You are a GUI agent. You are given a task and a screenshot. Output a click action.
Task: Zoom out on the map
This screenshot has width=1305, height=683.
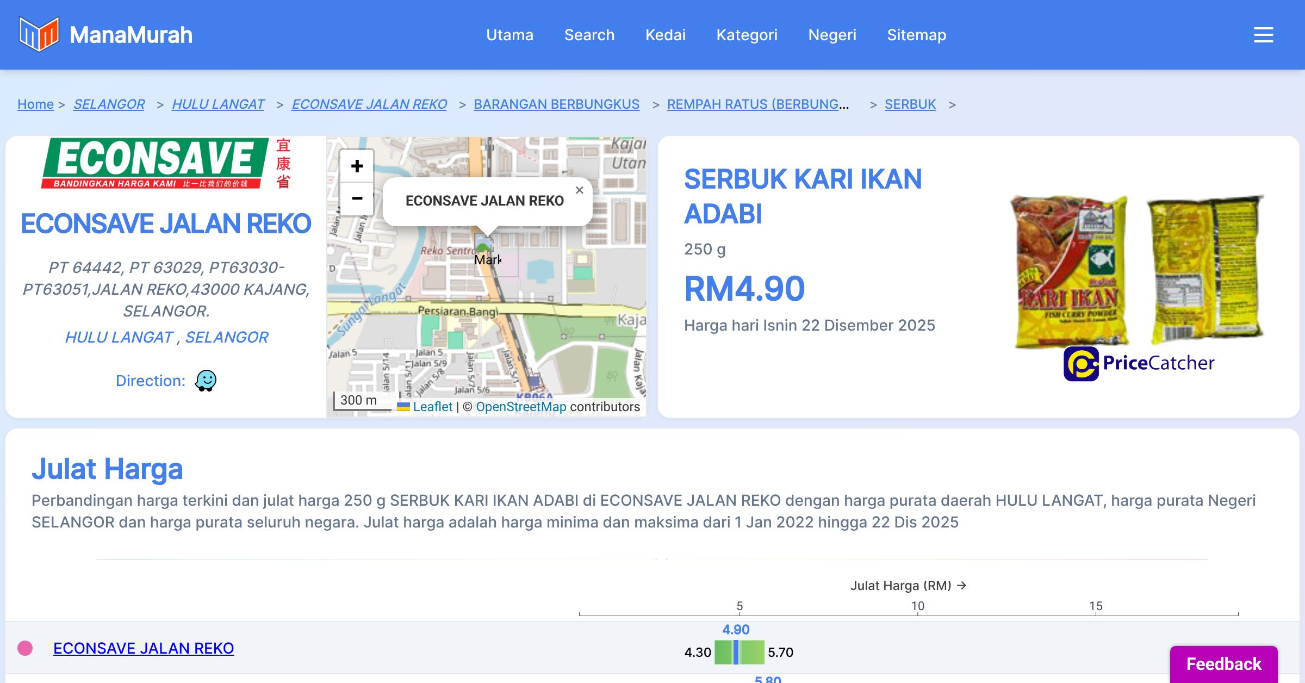coord(357,198)
